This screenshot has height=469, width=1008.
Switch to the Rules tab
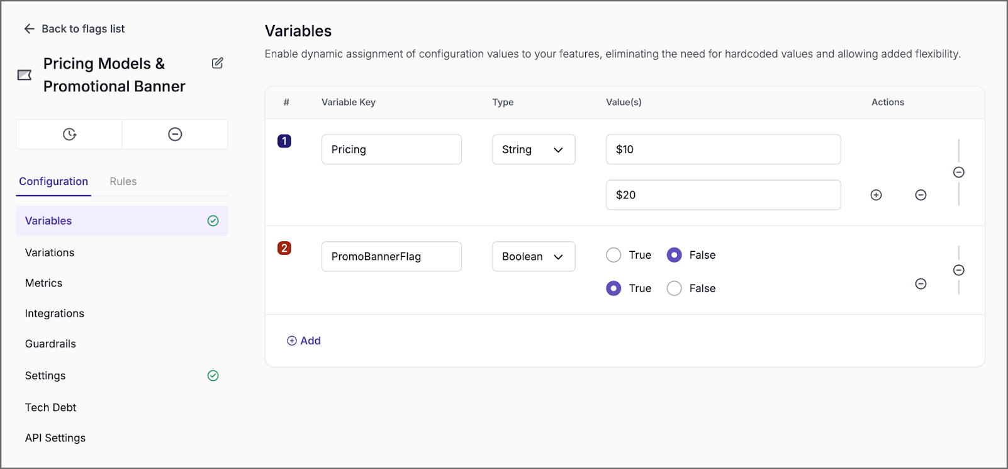123,181
